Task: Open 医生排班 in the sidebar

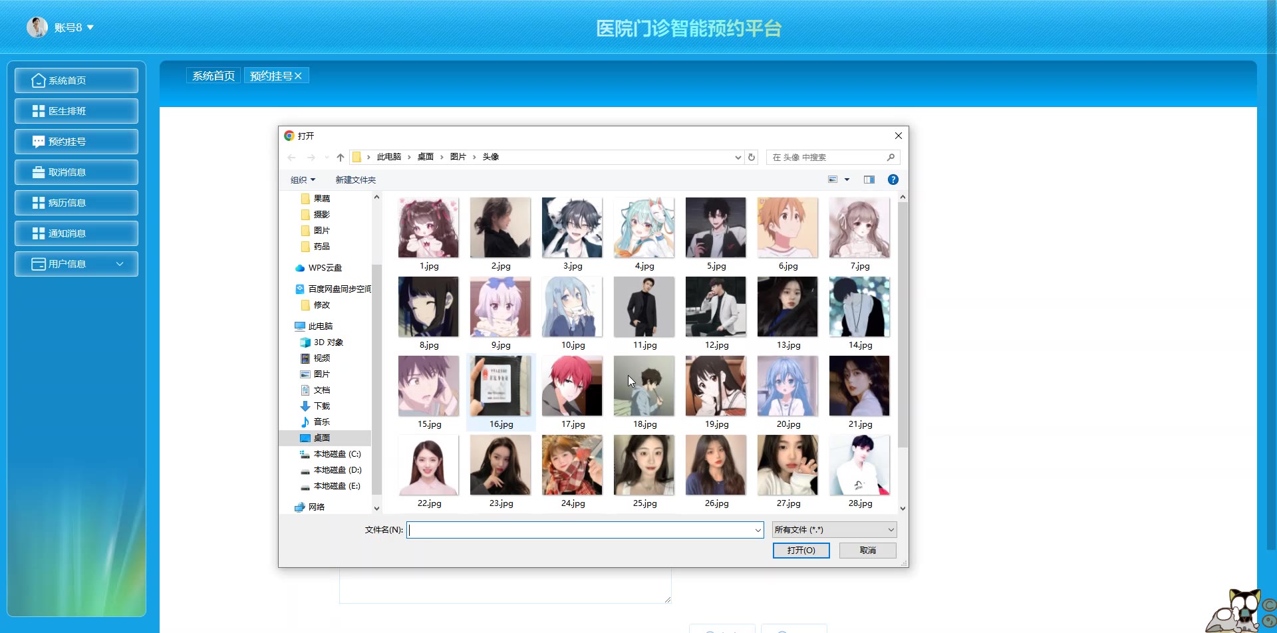Action: tap(76, 111)
